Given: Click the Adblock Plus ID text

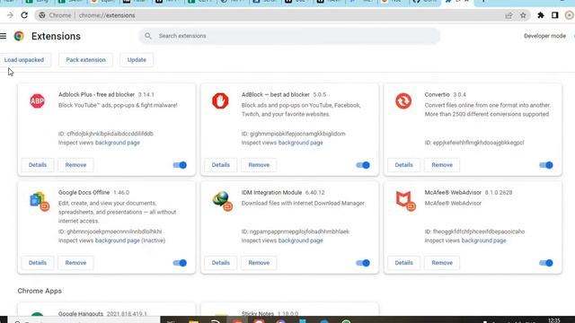Looking at the screenshot, I should click(106, 134).
